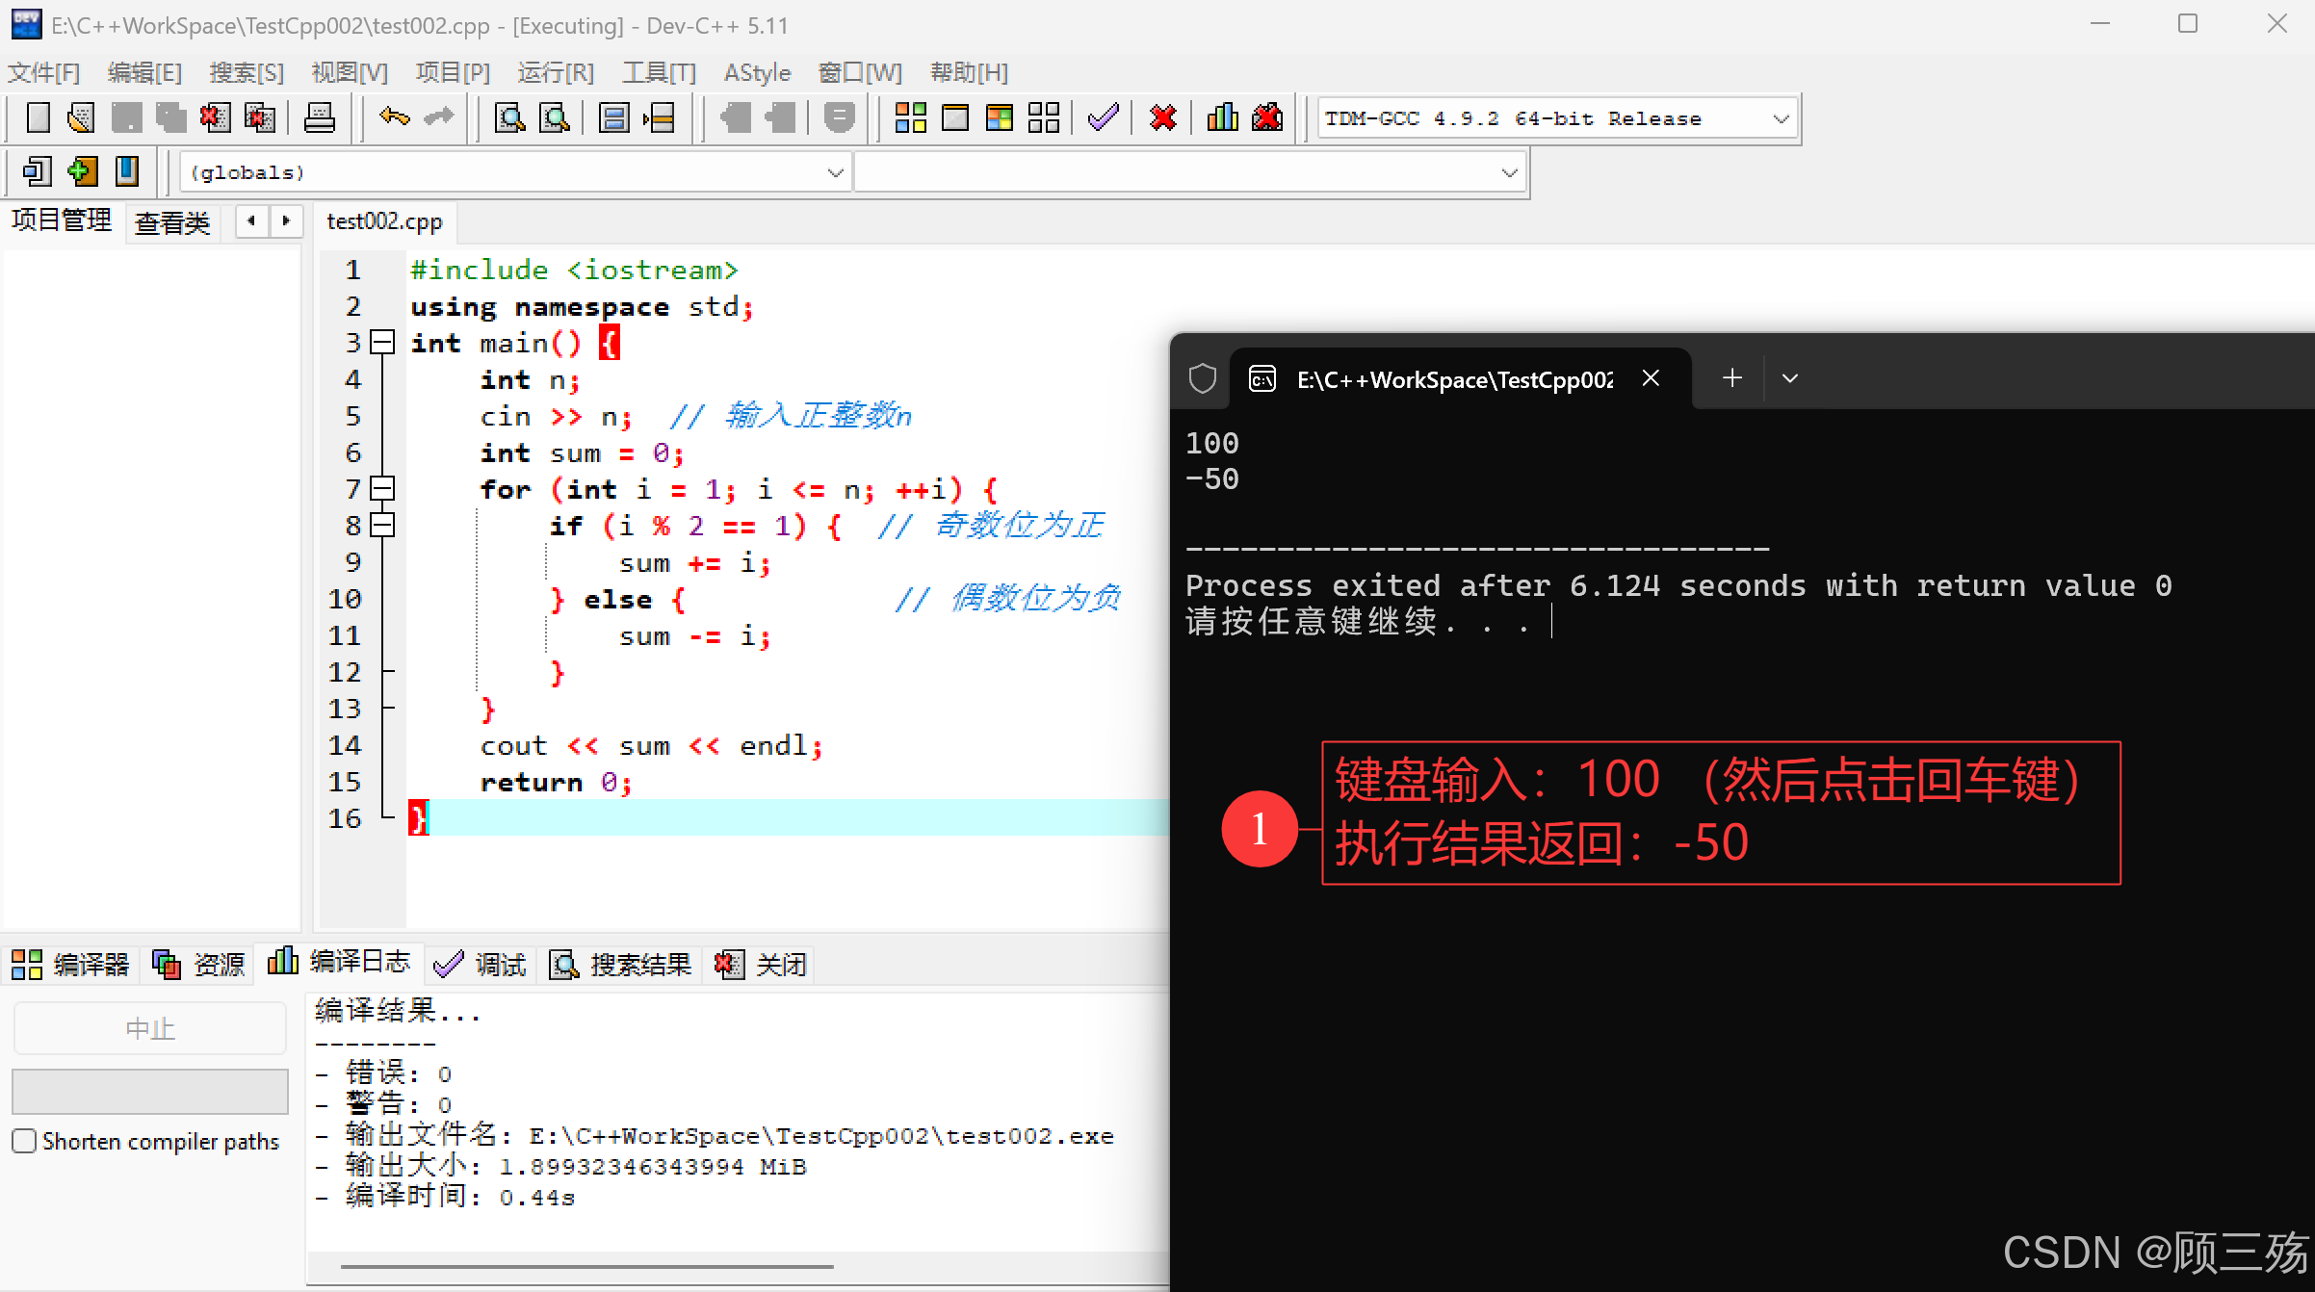This screenshot has height=1292, width=2315.
Task: Click the red X stop execution icon
Action: point(1163,118)
